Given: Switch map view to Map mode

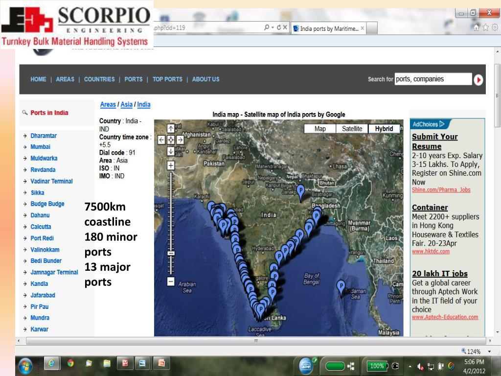Looking at the screenshot, I should click(320, 129).
